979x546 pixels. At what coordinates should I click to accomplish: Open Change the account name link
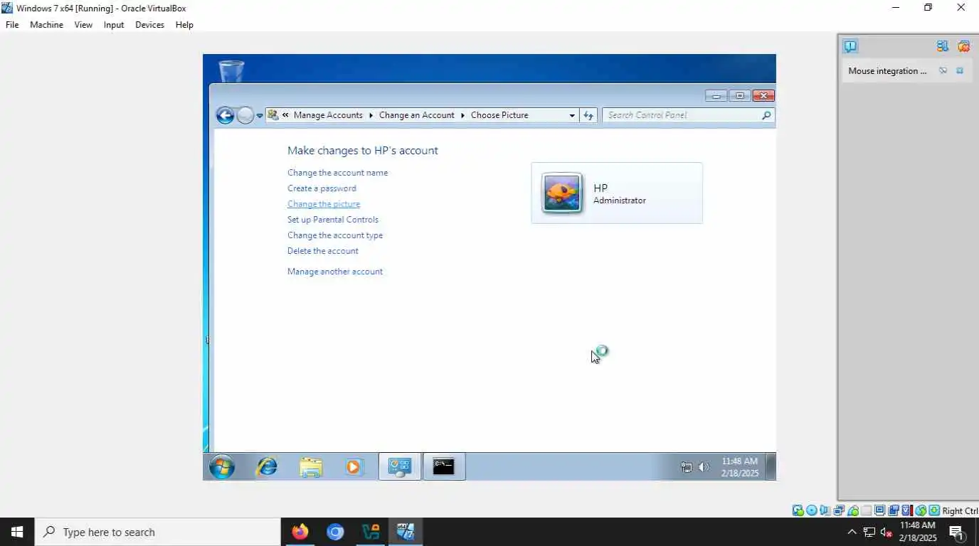coord(338,173)
